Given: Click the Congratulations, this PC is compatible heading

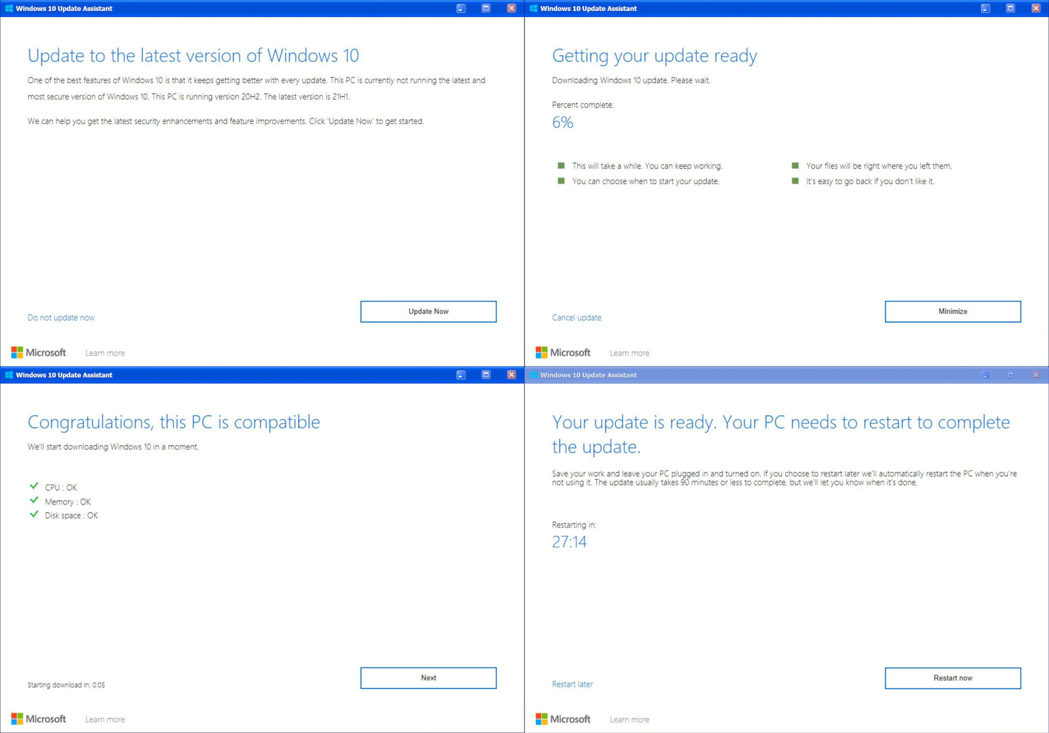Looking at the screenshot, I should tap(174, 422).
